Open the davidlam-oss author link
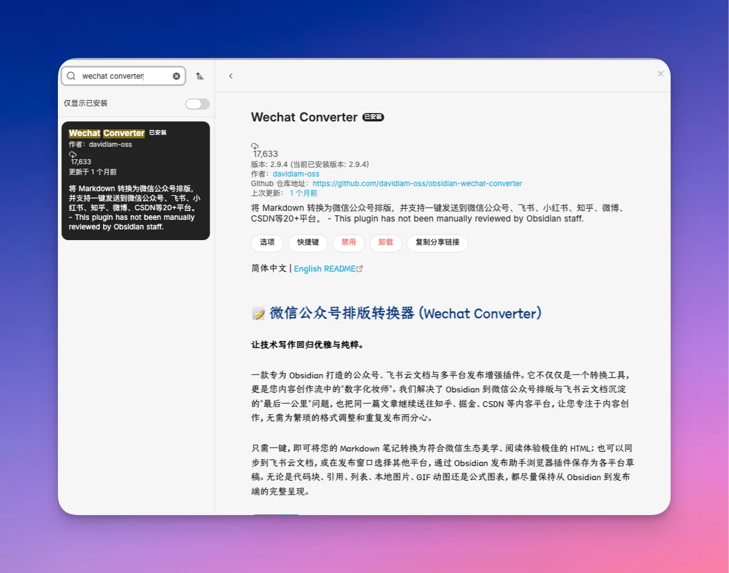The height and width of the screenshot is (573, 729). point(296,174)
